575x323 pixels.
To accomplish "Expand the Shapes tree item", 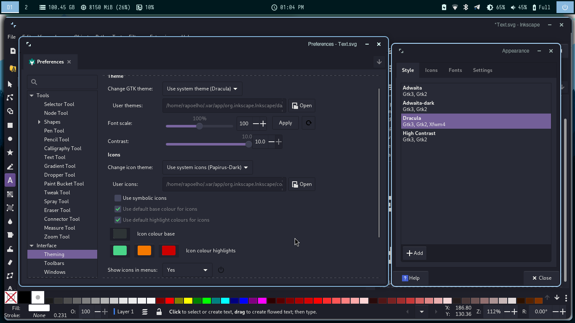I will point(39,122).
